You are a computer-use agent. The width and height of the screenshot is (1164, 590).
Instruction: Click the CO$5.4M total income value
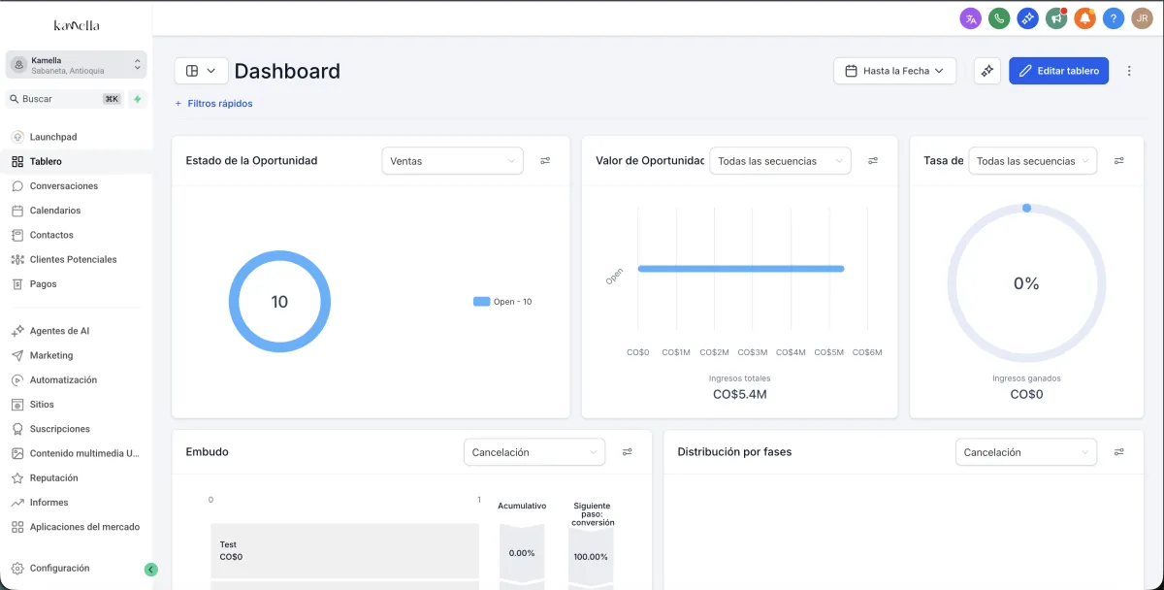740,395
